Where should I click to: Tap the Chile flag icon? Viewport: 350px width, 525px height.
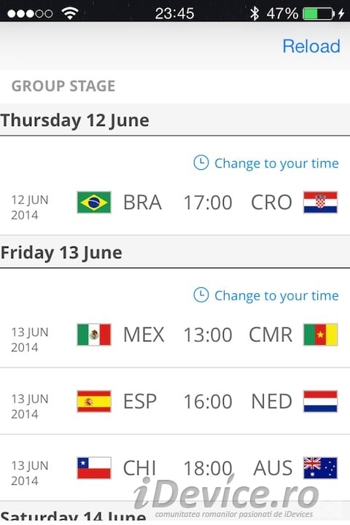(94, 467)
